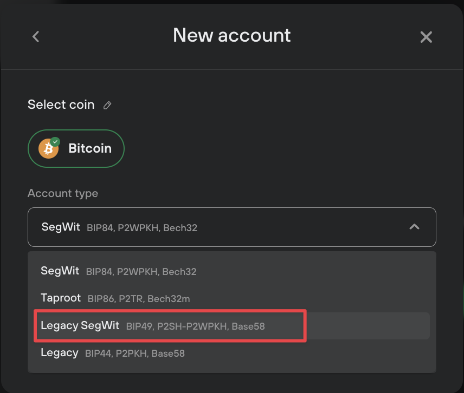Click the Select coin heading
464x393 pixels.
click(x=61, y=104)
